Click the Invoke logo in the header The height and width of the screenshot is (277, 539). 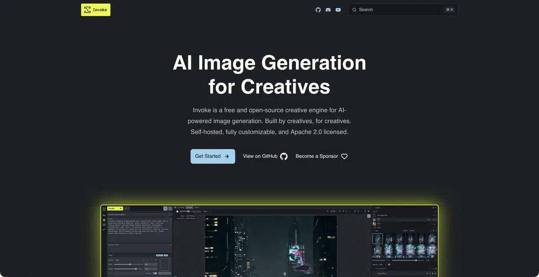pos(96,10)
